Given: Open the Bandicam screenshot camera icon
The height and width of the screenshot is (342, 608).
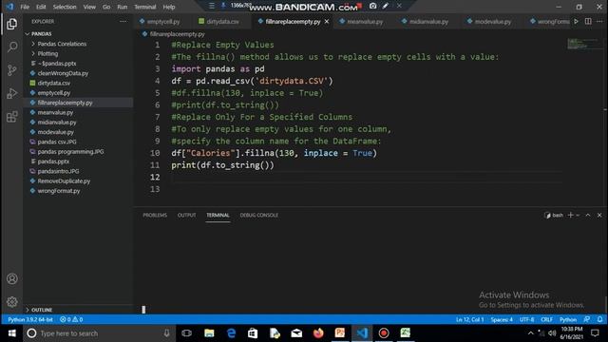Looking at the screenshot, I should [372, 6].
